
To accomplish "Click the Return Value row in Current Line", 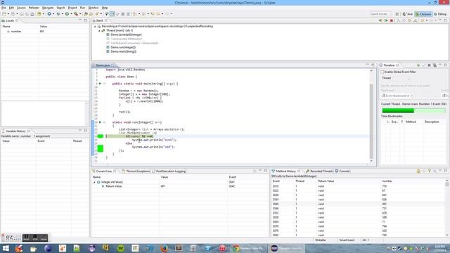I will (x=180, y=186).
